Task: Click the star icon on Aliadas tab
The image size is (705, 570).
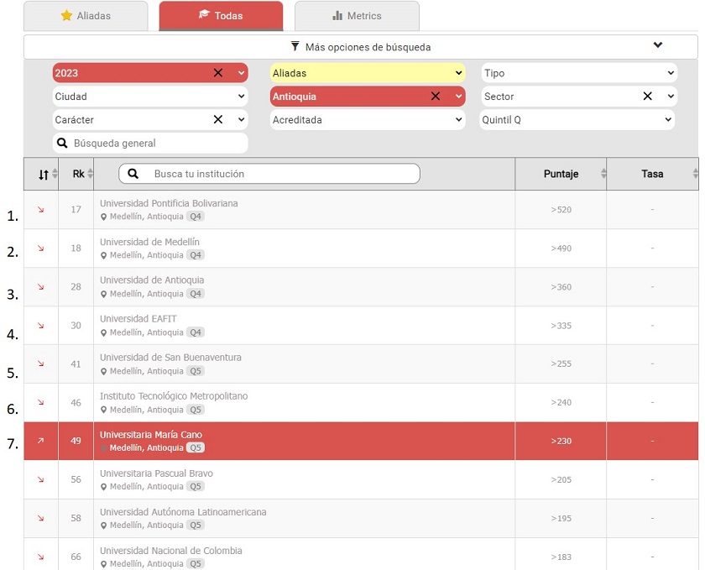Action: (x=66, y=16)
